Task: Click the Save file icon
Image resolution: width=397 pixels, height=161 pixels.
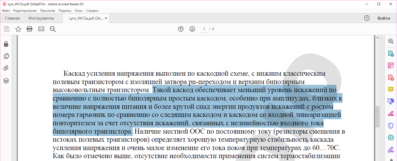Action: (x=7, y=29)
